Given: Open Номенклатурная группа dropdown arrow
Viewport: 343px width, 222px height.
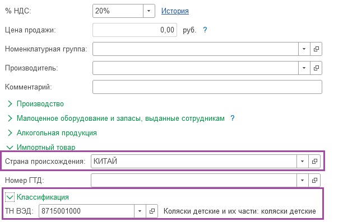Looking at the screenshot, I should click(x=304, y=49).
